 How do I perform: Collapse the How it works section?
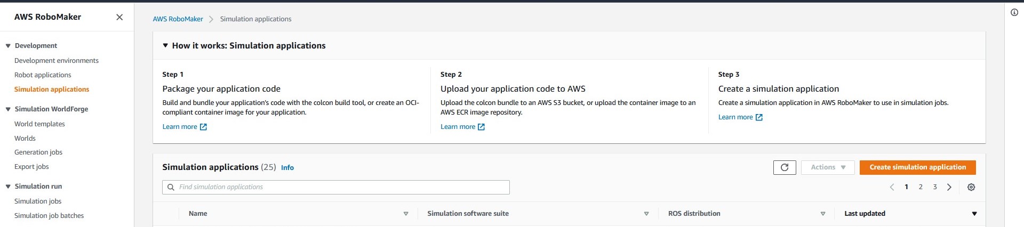click(165, 46)
